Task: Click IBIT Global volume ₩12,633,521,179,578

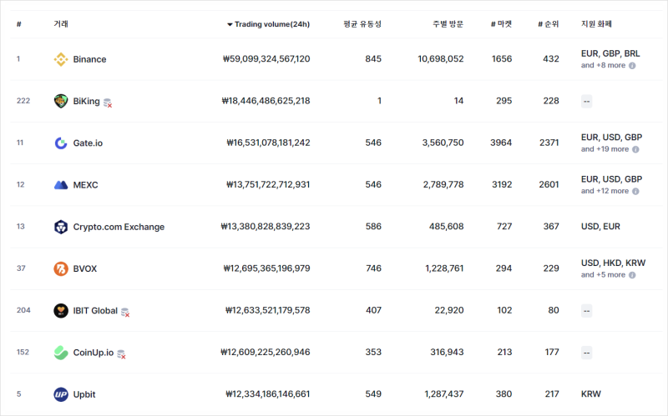Action: pyautogui.click(x=267, y=310)
